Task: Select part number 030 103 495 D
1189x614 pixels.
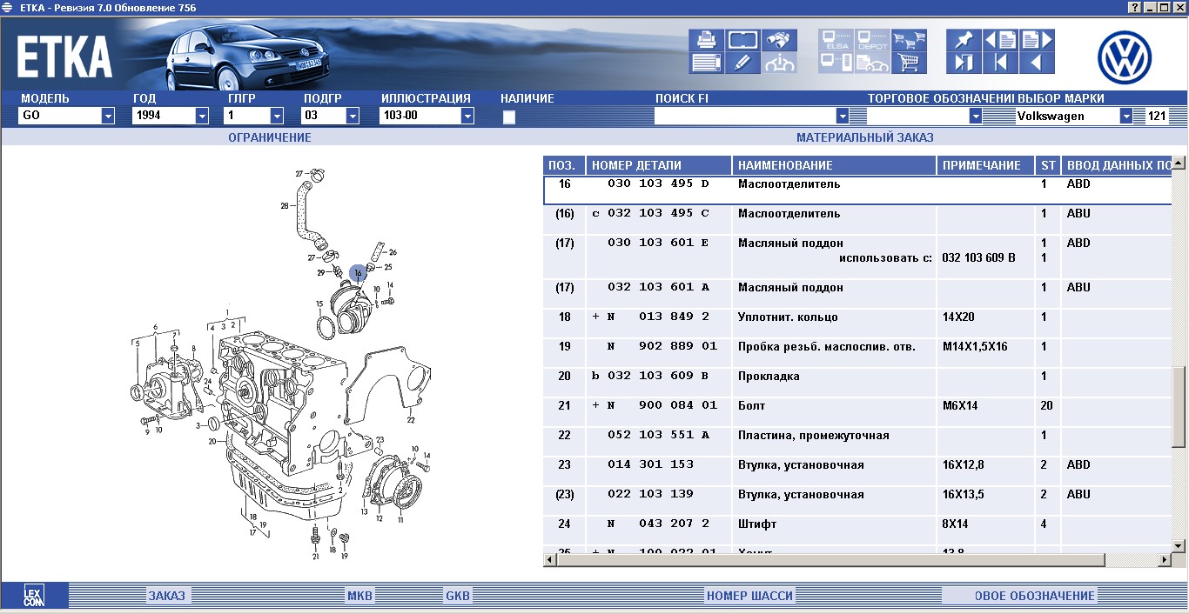Action: point(658,184)
